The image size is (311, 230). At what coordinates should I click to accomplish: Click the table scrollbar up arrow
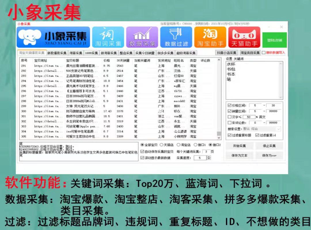pos(219,60)
